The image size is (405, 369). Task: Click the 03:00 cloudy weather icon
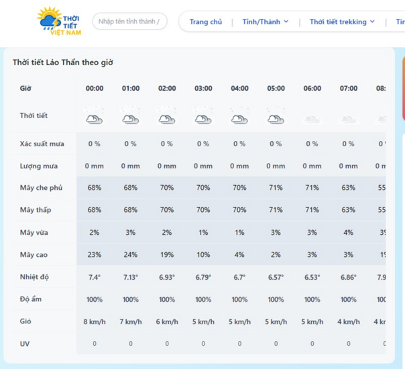(x=203, y=119)
